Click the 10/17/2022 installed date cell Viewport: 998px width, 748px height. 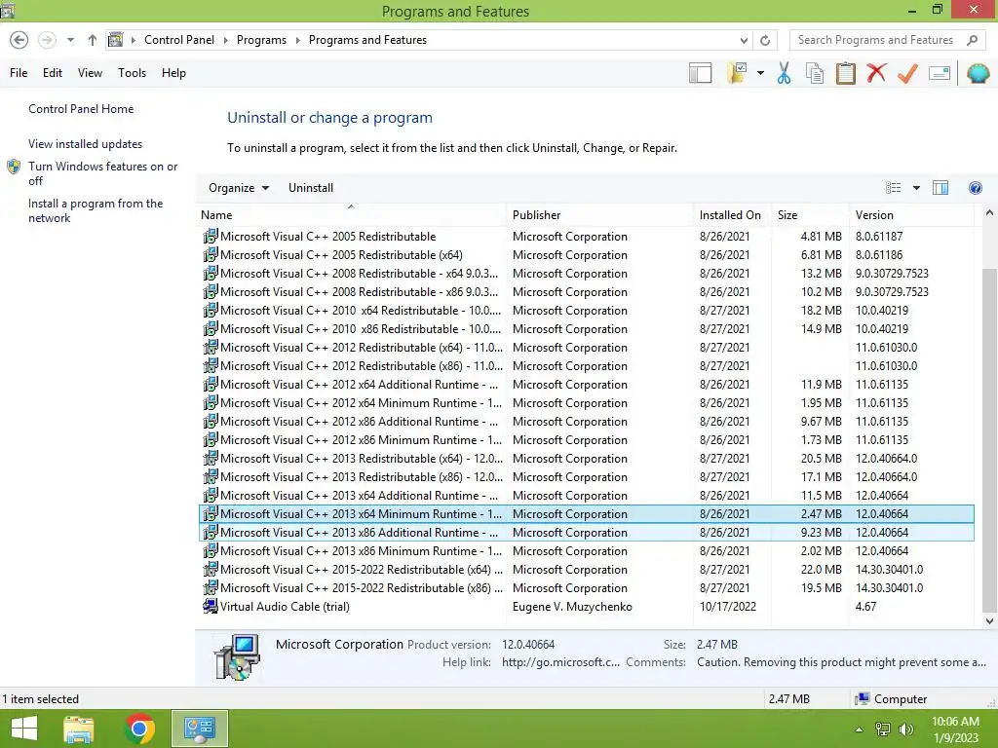(x=727, y=607)
